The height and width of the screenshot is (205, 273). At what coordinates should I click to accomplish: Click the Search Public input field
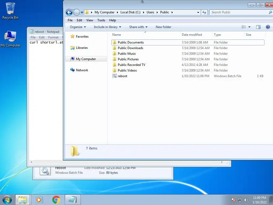point(239,12)
